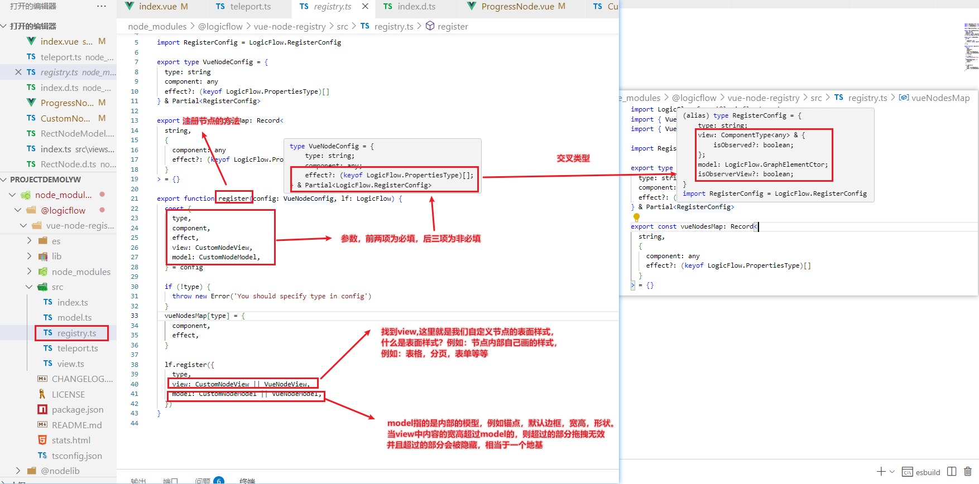Close registry.ts in the open editors list
Viewport: 979px width, 484px height.
pos(18,72)
